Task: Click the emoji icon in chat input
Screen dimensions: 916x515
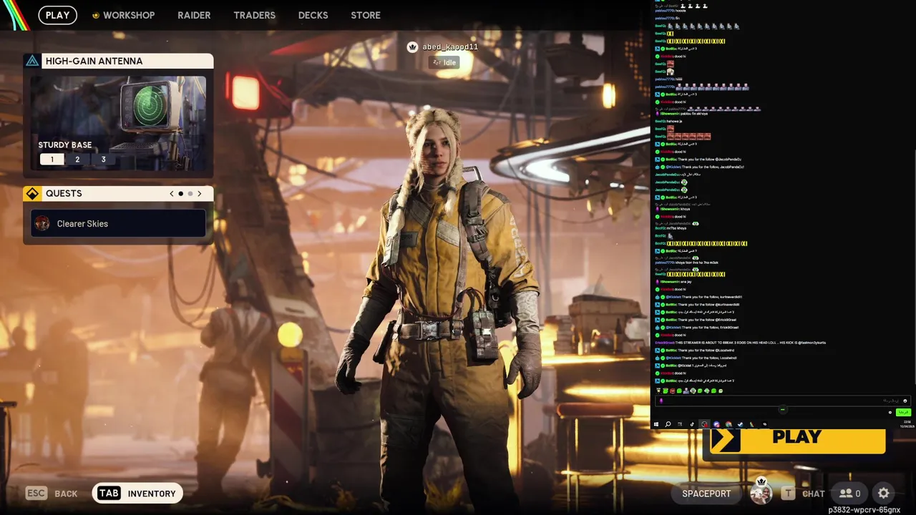Action: coord(905,401)
